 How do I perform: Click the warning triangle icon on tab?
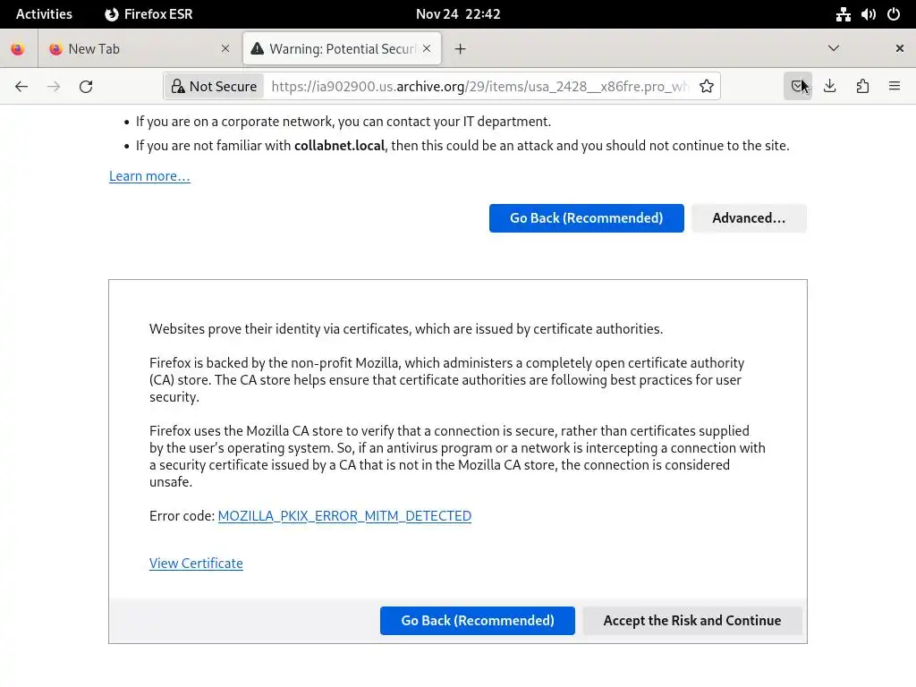pos(257,49)
